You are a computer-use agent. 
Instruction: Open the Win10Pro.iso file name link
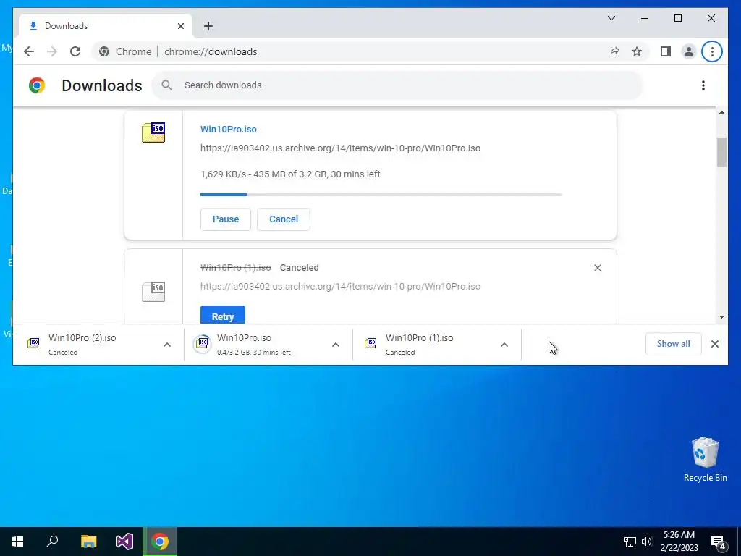pyautogui.click(x=228, y=130)
